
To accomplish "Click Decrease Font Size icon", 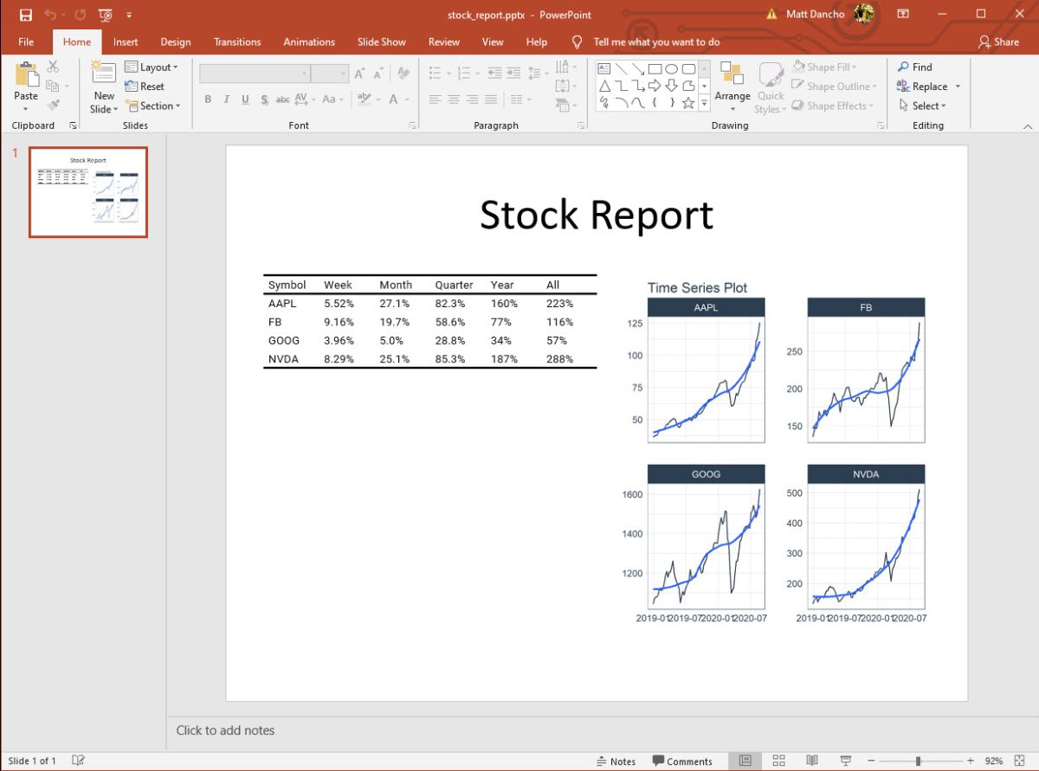I will 378,74.
